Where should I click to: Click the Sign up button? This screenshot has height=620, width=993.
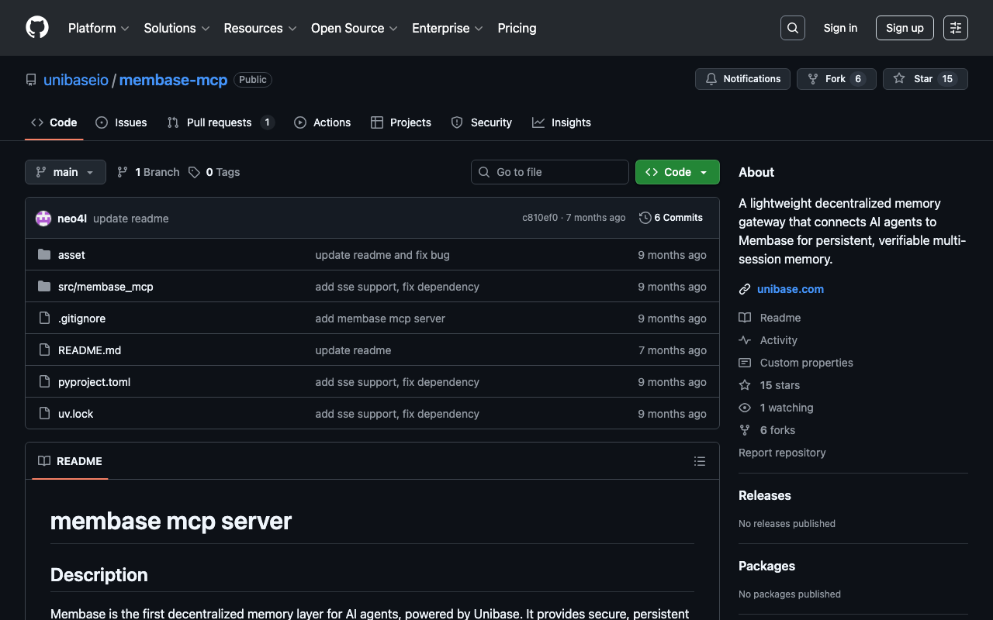pos(905,28)
